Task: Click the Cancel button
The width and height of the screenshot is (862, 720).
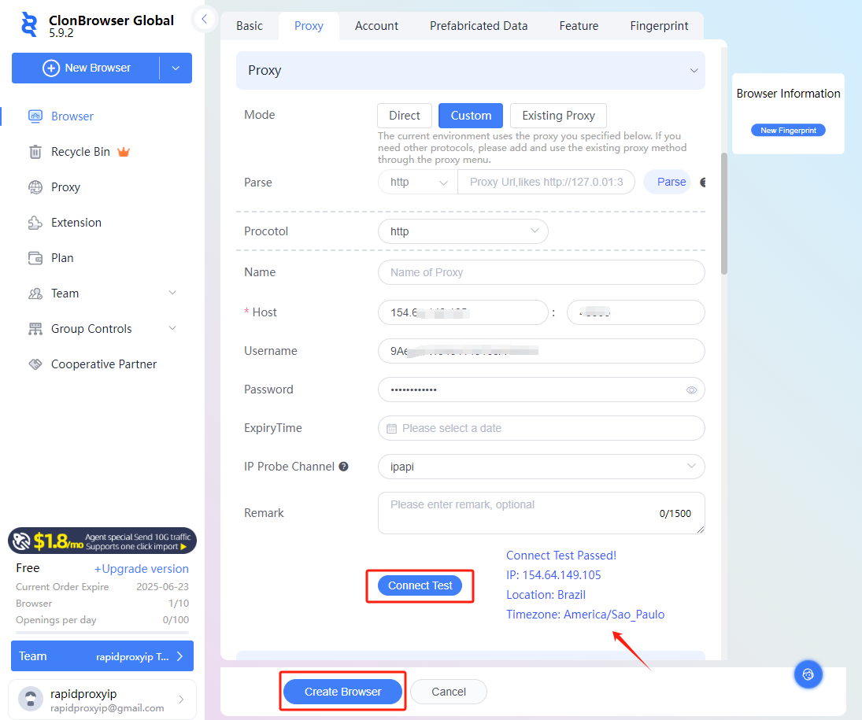Action: (449, 692)
